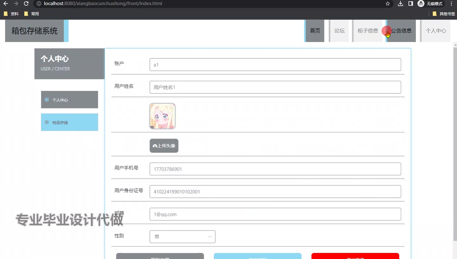The image size is (457, 259).
Task: Click the 性别 field label
Action: 119,236
